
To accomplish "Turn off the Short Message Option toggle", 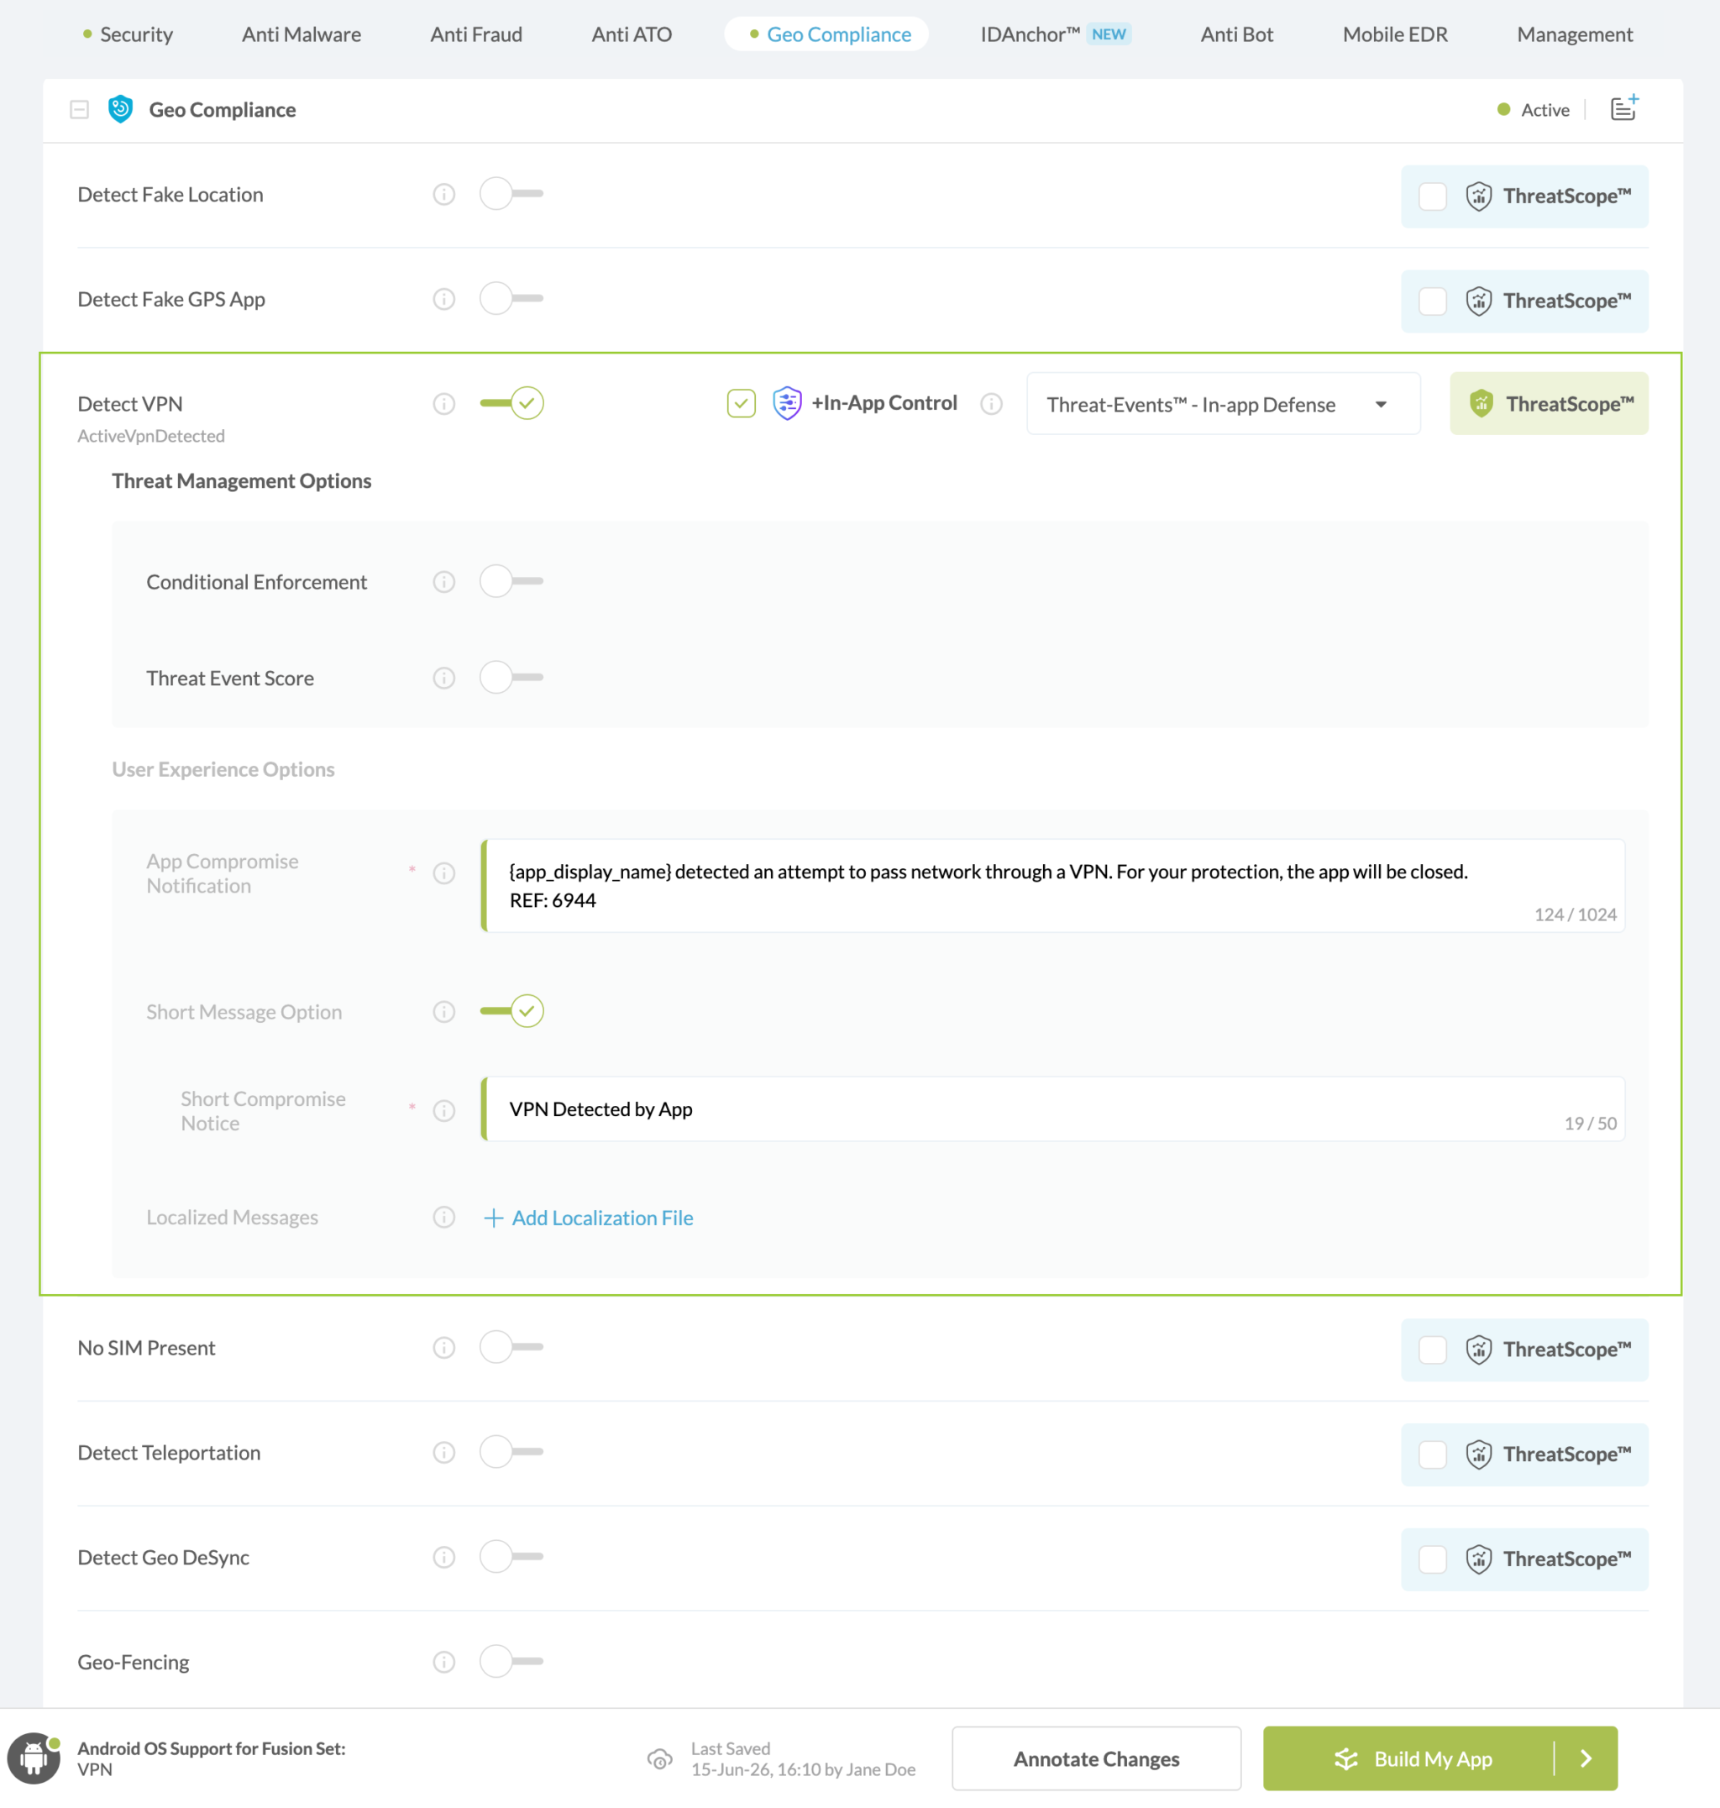I will click(511, 1010).
